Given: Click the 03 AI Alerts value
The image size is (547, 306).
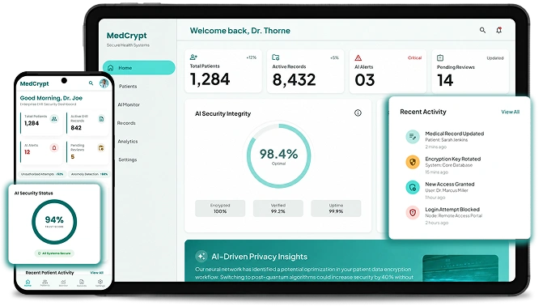Looking at the screenshot, I should [x=365, y=80].
